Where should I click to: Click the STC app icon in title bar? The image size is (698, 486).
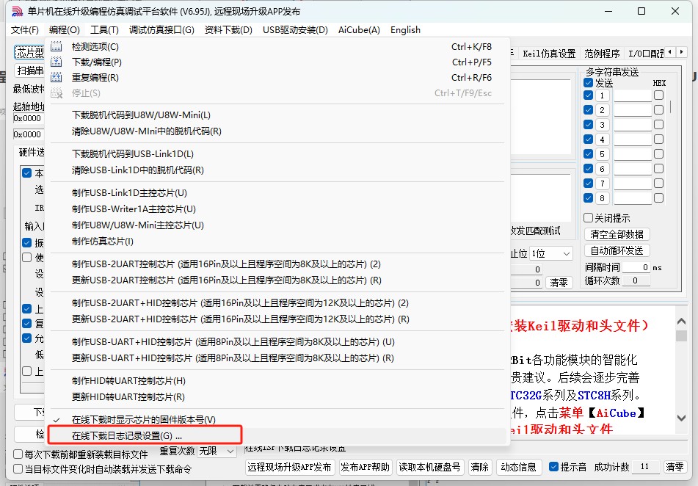[x=17, y=11]
